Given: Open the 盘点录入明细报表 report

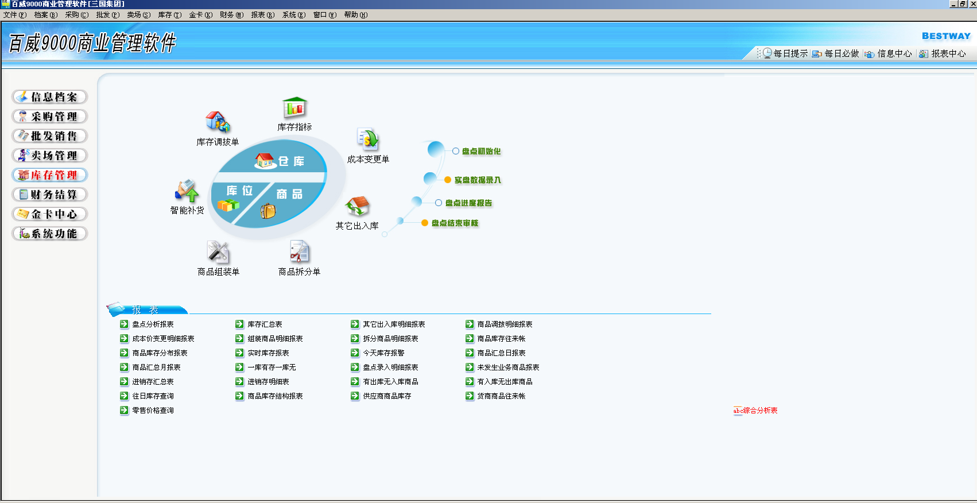Looking at the screenshot, I should pyautogui.click(x=390, y=367).
